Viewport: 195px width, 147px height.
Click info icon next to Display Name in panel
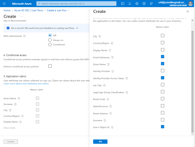click(x=110, y=50)
